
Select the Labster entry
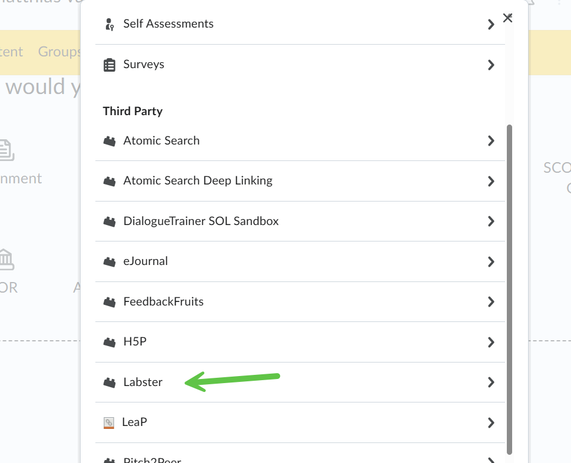click(x=300, y=383)
